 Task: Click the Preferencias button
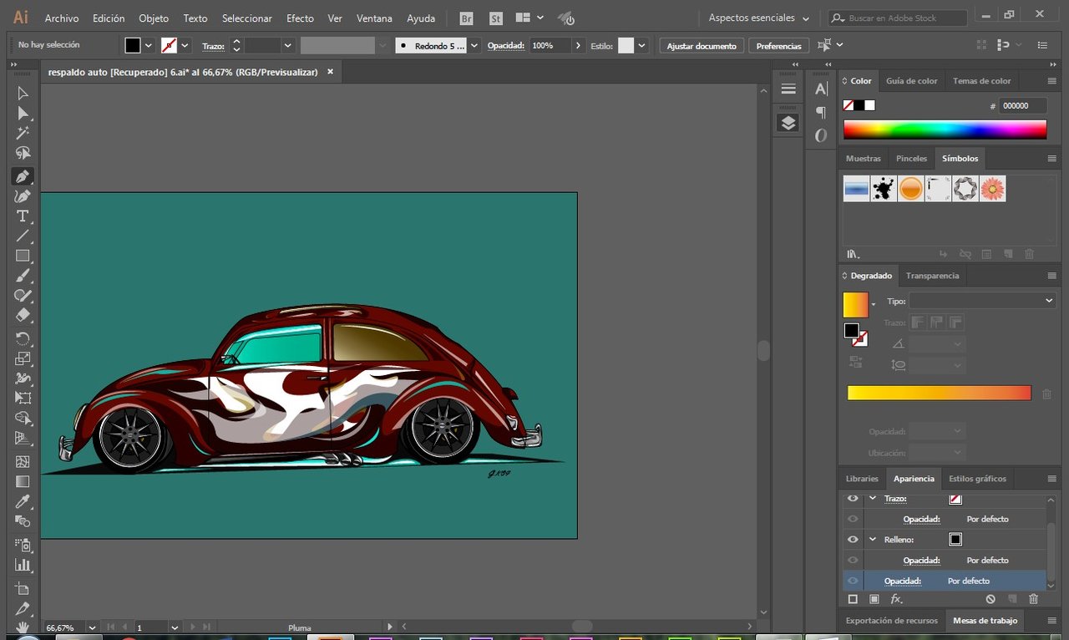[778, 46]
